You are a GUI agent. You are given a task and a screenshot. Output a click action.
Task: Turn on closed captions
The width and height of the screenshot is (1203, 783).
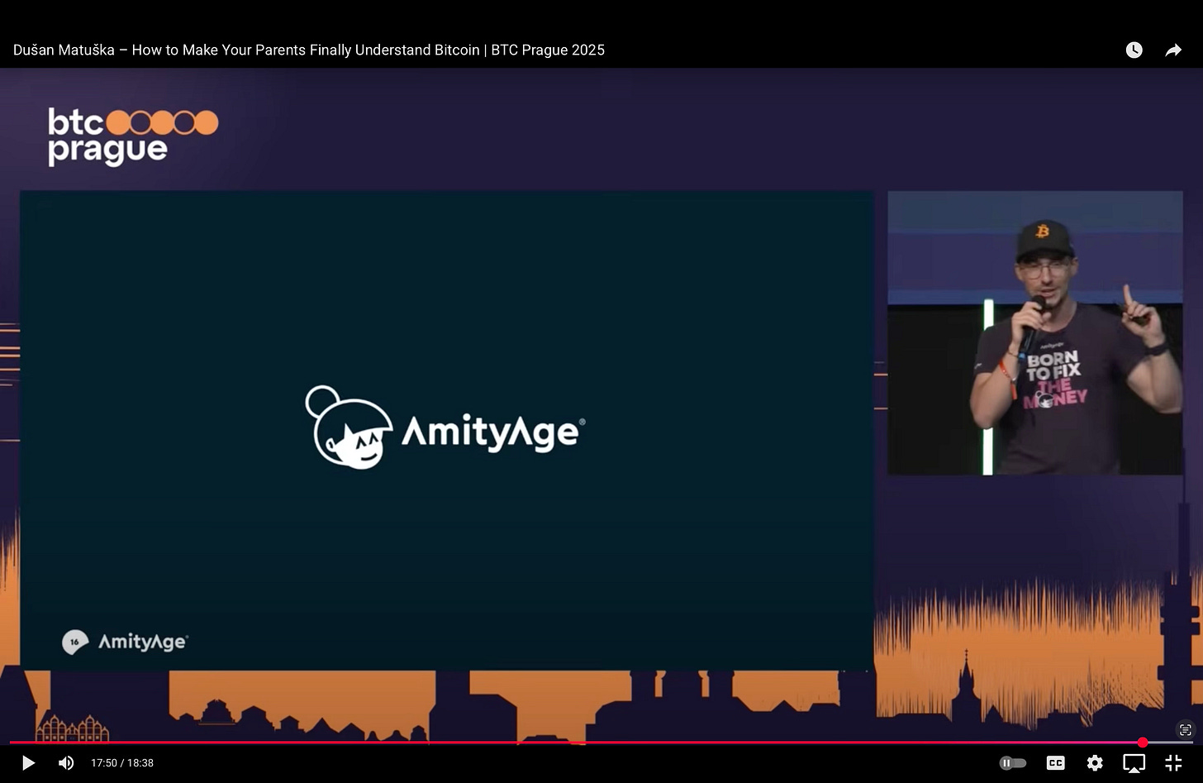click(x=1056, y=763)
